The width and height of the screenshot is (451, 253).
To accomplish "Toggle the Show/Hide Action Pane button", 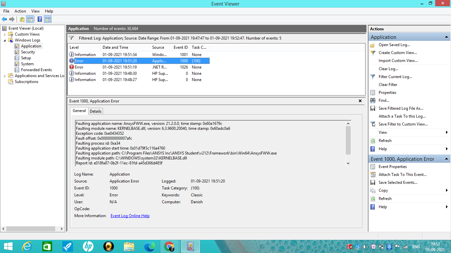I will (48, 19).
